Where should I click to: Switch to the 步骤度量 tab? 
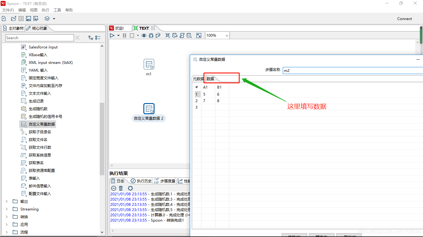tap(165, 181)
